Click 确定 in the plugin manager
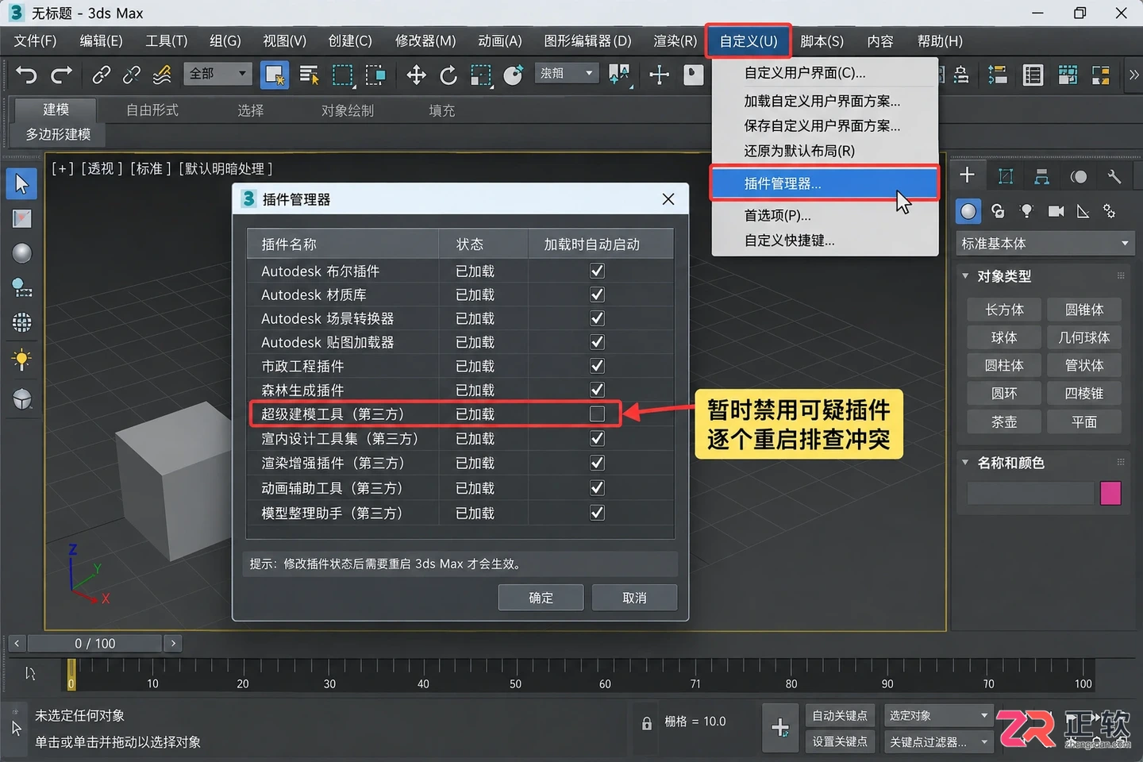1143x762 pixels. [x=541, y=598]
